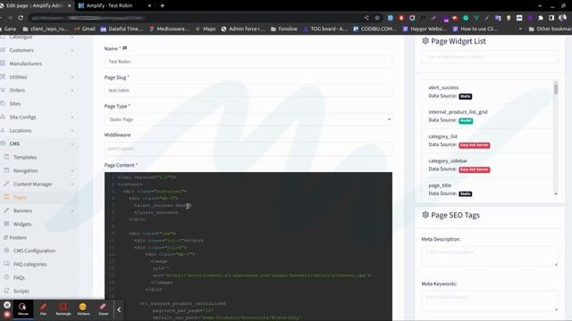The width and height of the screenshot is (572, 321).
Task: Toggle the browser side panel
Action: [551, 18]
